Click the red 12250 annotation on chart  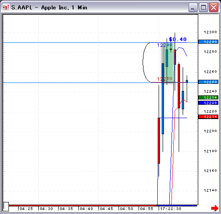pyautogui.click(x=164, y=79)
